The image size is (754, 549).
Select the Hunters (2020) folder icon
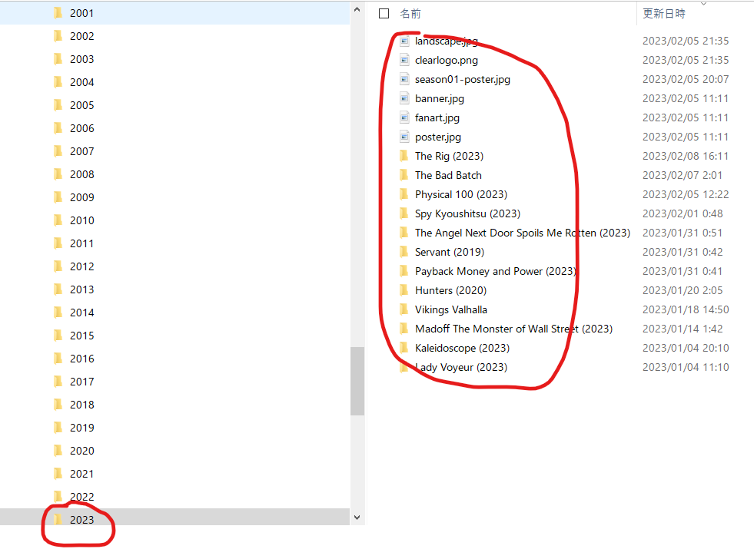[x=404, y=290]
